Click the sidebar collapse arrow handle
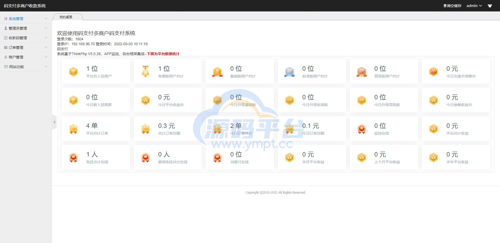The width and height of the screenshot is (500, 243). pyautogui.click(x=54, y=122)
